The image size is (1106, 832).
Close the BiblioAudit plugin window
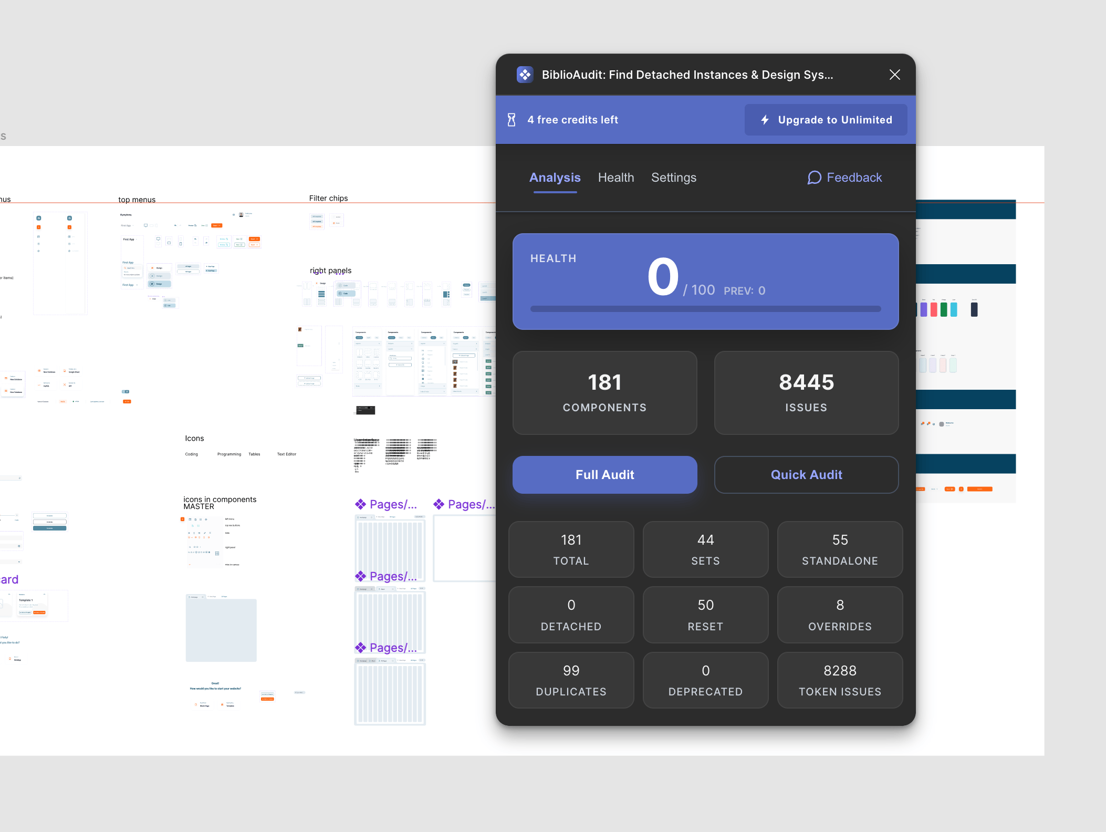(x=894, y=75)
